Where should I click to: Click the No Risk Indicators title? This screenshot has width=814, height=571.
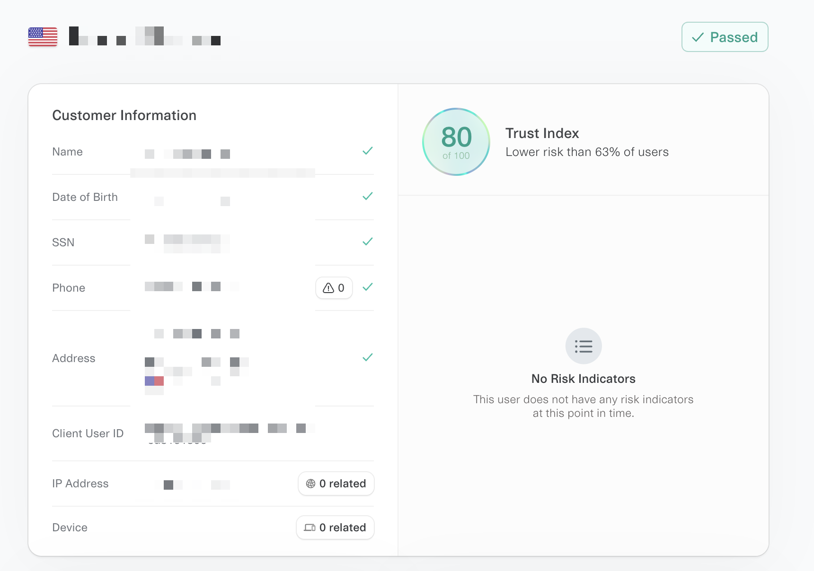pos(583,379)
